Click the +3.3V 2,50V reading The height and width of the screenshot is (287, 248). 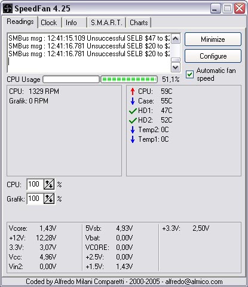pyautogui.click(x=186, y=228)
